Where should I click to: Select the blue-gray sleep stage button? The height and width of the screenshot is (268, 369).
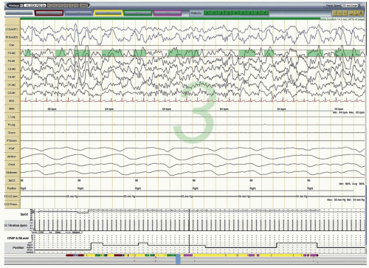pyautogui.click(x=78, y=13)
